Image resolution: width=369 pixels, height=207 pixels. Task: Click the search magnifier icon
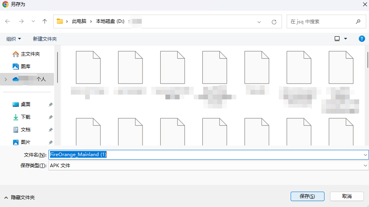coord(358,22)
